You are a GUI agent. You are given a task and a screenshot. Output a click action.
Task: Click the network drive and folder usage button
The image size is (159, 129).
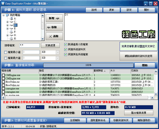tap(139, 56)
